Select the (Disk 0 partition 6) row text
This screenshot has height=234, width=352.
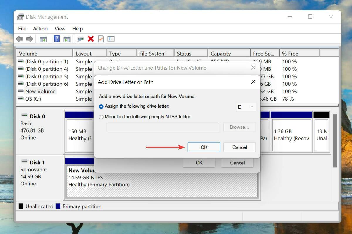(47, 84)
